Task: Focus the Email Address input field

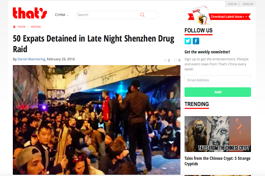Action: (x=218, y=80)
